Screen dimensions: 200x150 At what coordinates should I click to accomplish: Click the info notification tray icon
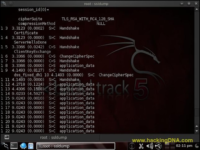coord(132,146)
